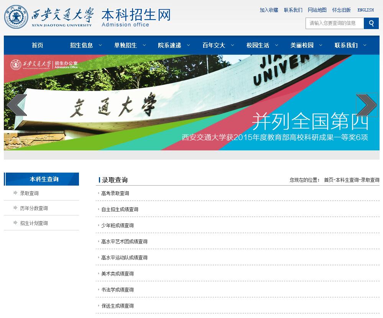Viewport: 383px width, 318px height.
Task: Switch to the ENGLISH version
Action: coord(366,10)
